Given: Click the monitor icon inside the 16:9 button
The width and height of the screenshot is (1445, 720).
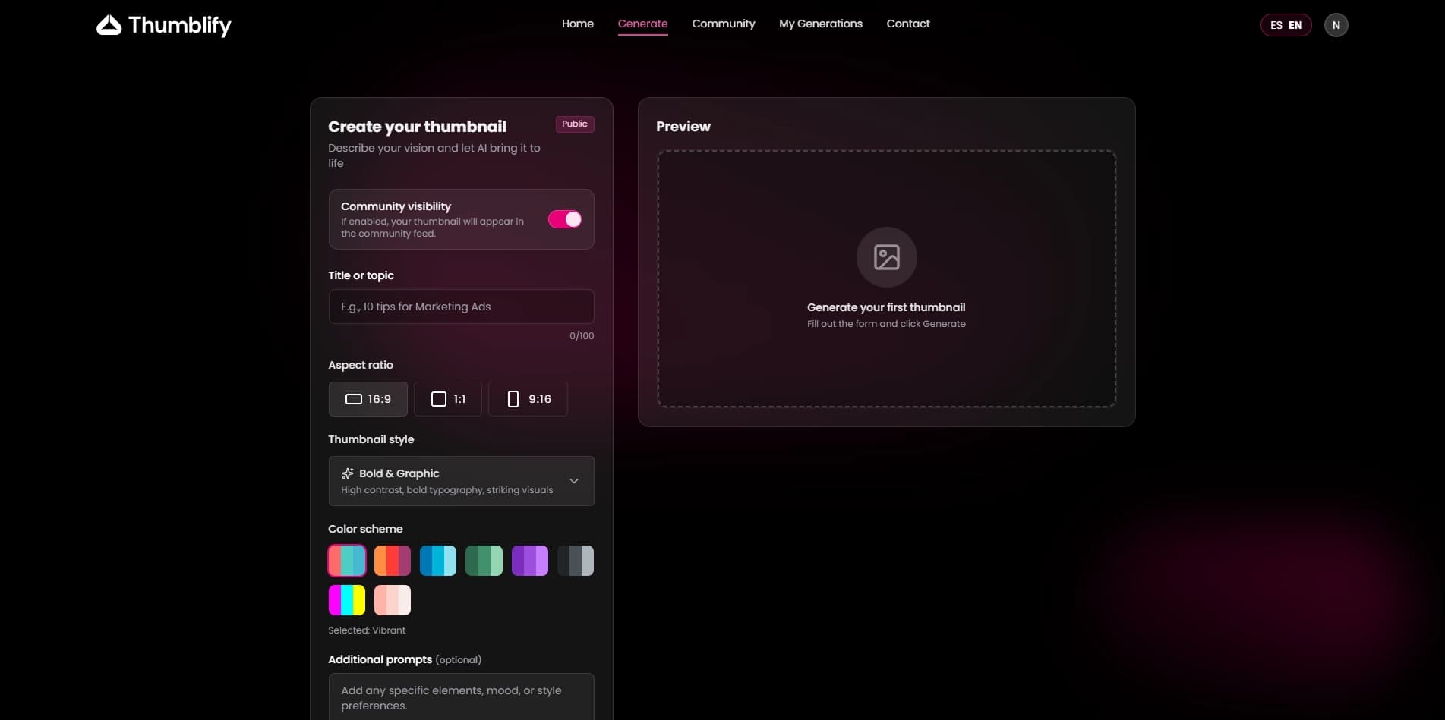Looking at the screenshot, I should click(354, 398).
